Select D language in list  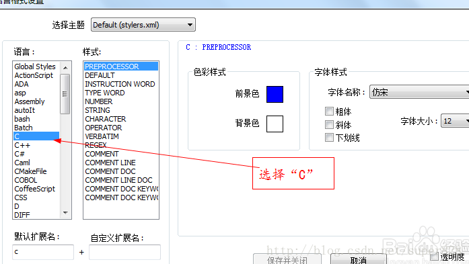click(x=17, y=206)
